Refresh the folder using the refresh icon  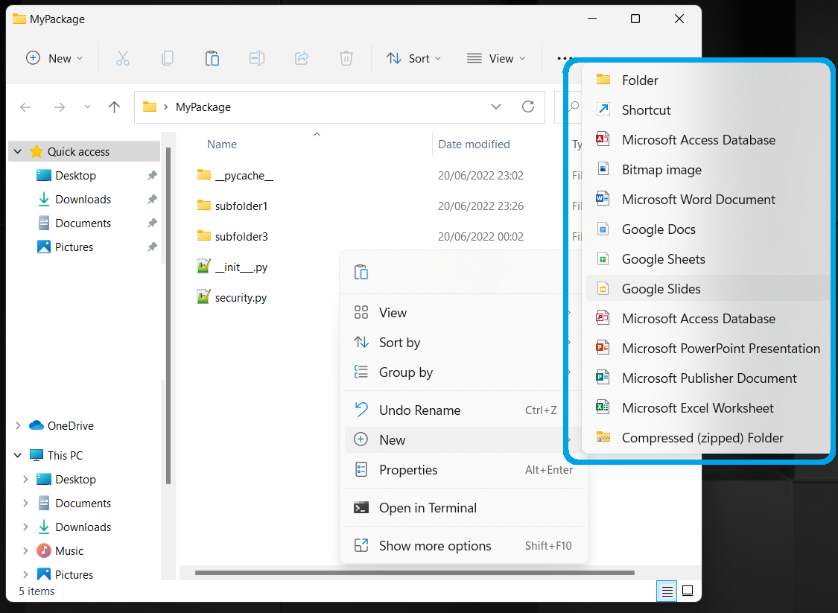coord(528,107)
